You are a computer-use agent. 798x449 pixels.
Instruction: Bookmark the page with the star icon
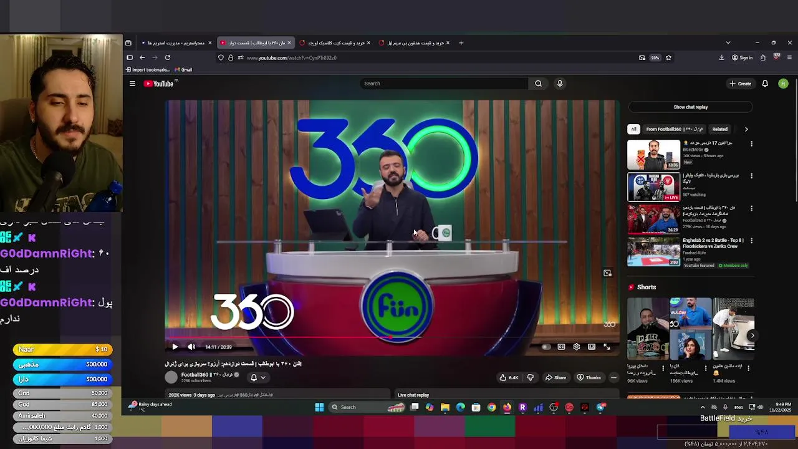(x=668, y=57)
